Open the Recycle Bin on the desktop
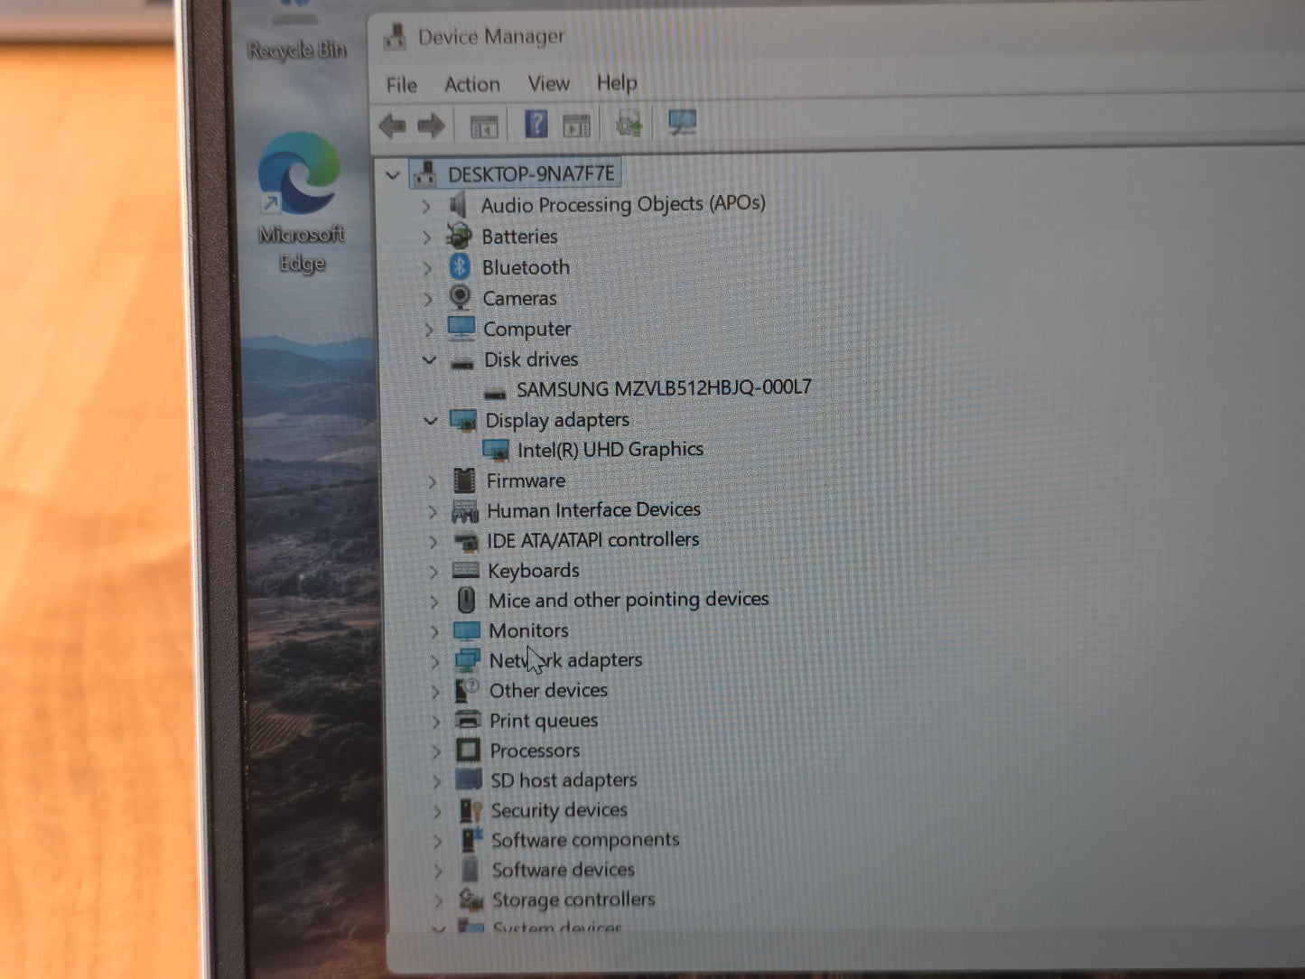Viewport: 1305px width, 979px height. coord(297,18)
